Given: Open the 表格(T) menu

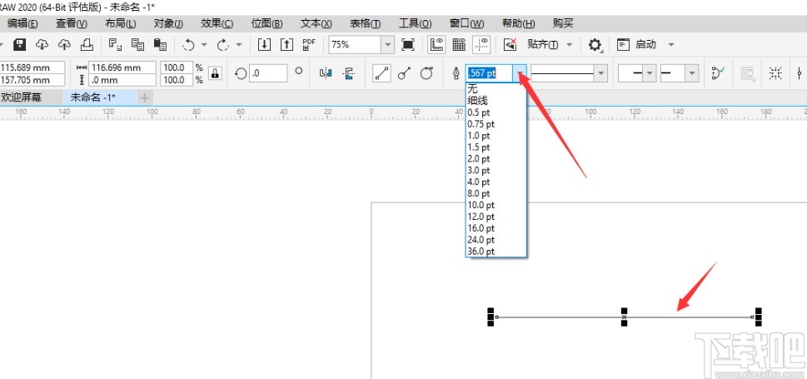Looking at the screenshot, I should (366, 23).
